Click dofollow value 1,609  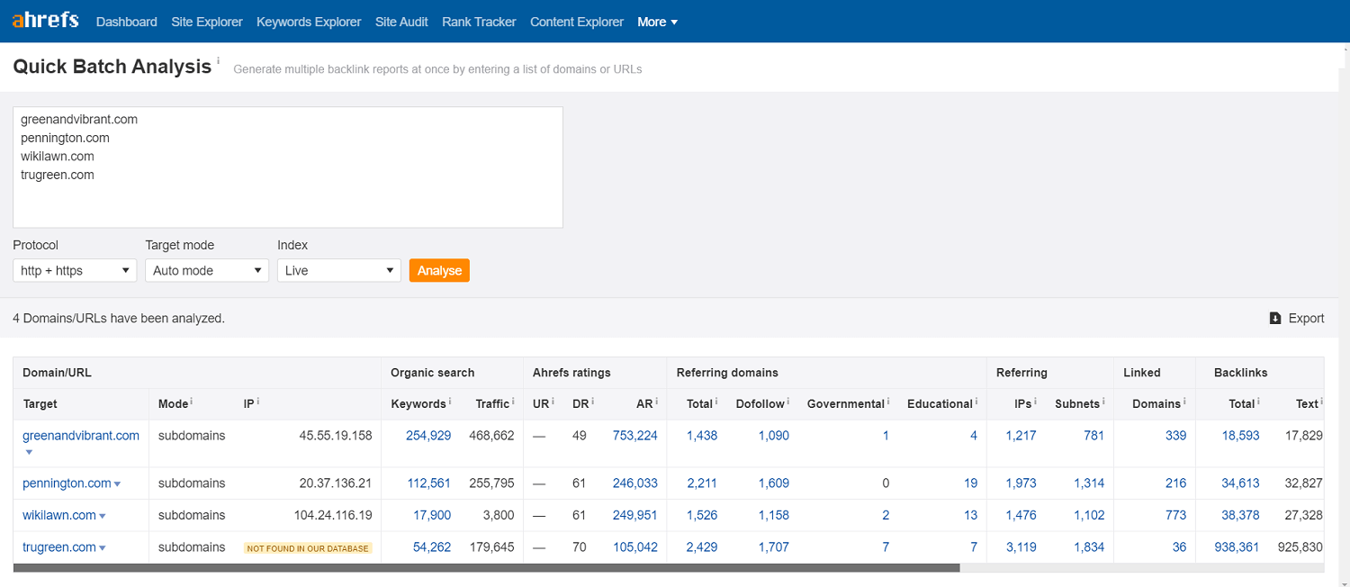(x=774, y=483)
